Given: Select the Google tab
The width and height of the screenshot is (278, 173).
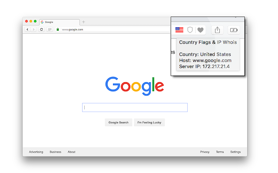Looking at the screenshot, I should click(x=60, y=22).
